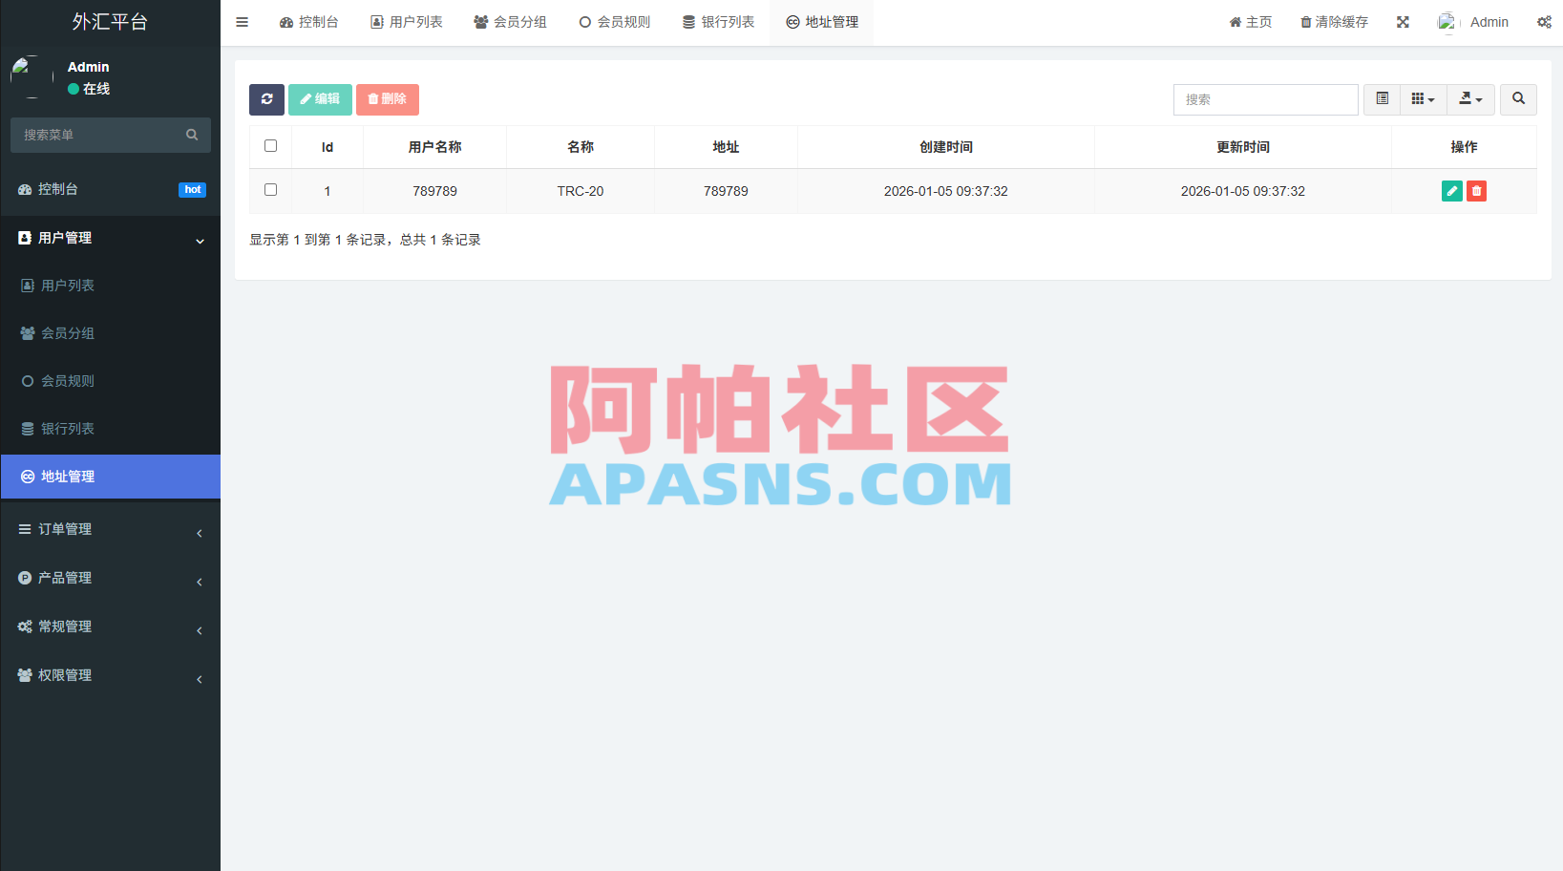Switch to the 控制台 tab
The height and width of the screenshot is (871, 1563).
[308, 22]
